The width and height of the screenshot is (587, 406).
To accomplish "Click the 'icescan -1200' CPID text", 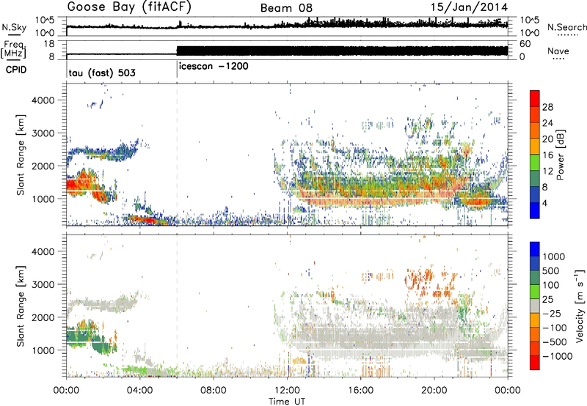I will [x=214, y=67].
